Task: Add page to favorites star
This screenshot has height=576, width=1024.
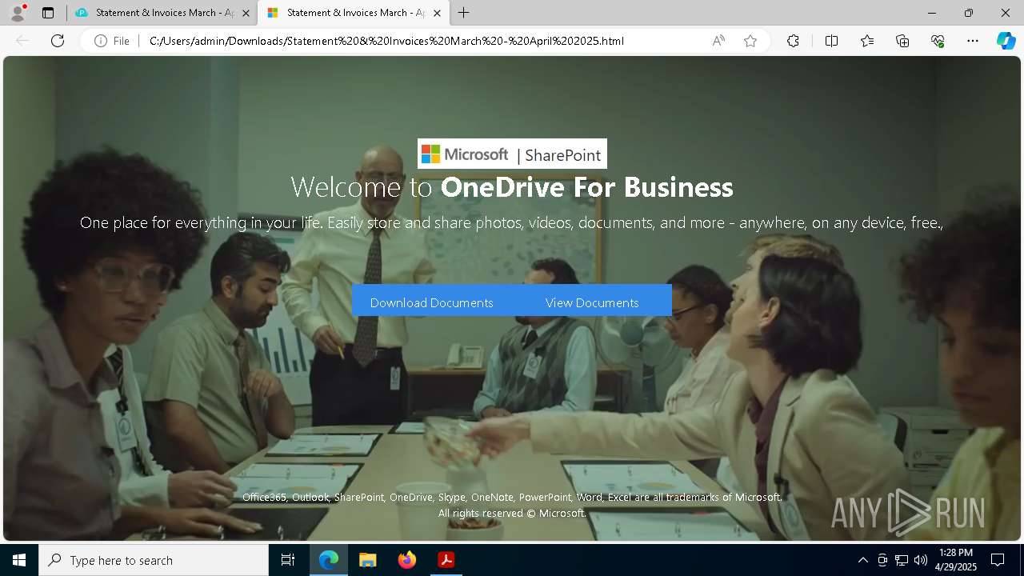Action: tap(750, 41)
